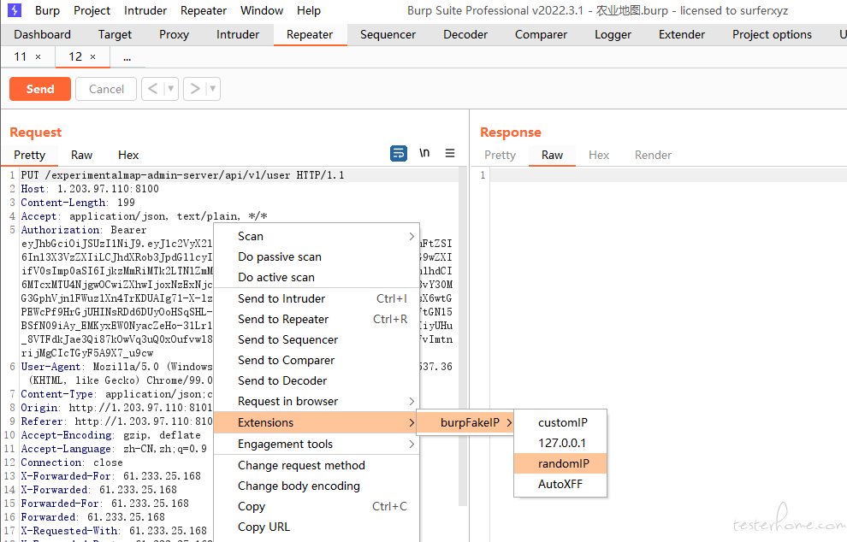Select Send to Comparer menu item
This screenshot has width=847, height=542.
pos(317,360)
